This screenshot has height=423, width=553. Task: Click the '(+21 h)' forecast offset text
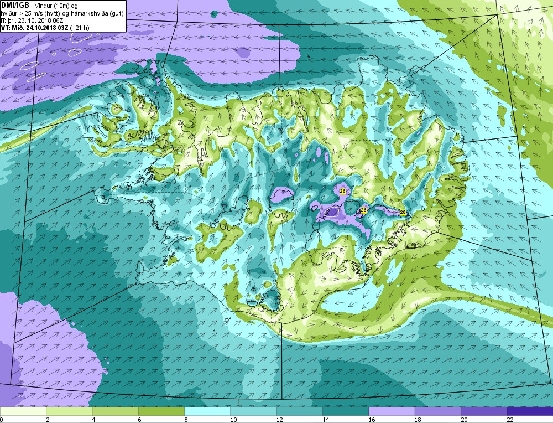pos(80,28)
